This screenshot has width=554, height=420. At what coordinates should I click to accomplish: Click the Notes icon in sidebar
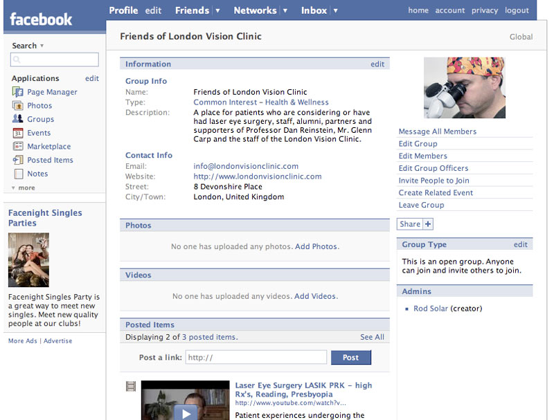click(x=18, y=174)
